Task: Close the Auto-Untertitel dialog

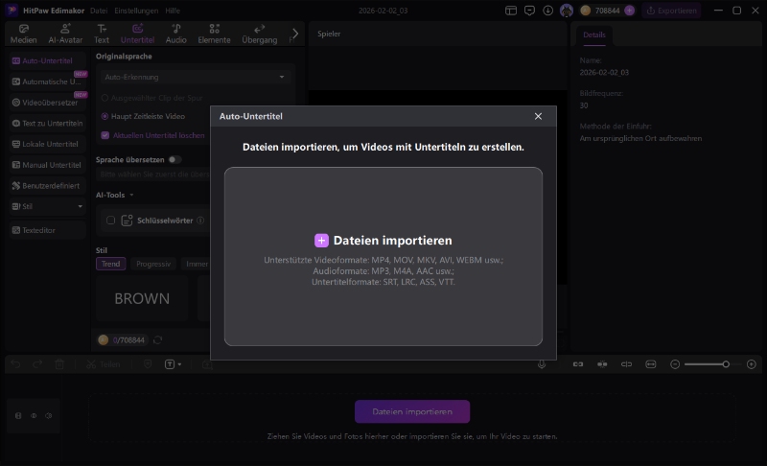Action: (538, 116)
